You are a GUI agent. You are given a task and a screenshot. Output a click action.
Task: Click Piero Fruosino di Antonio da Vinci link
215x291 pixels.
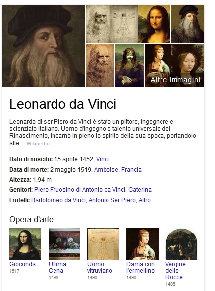80,190
